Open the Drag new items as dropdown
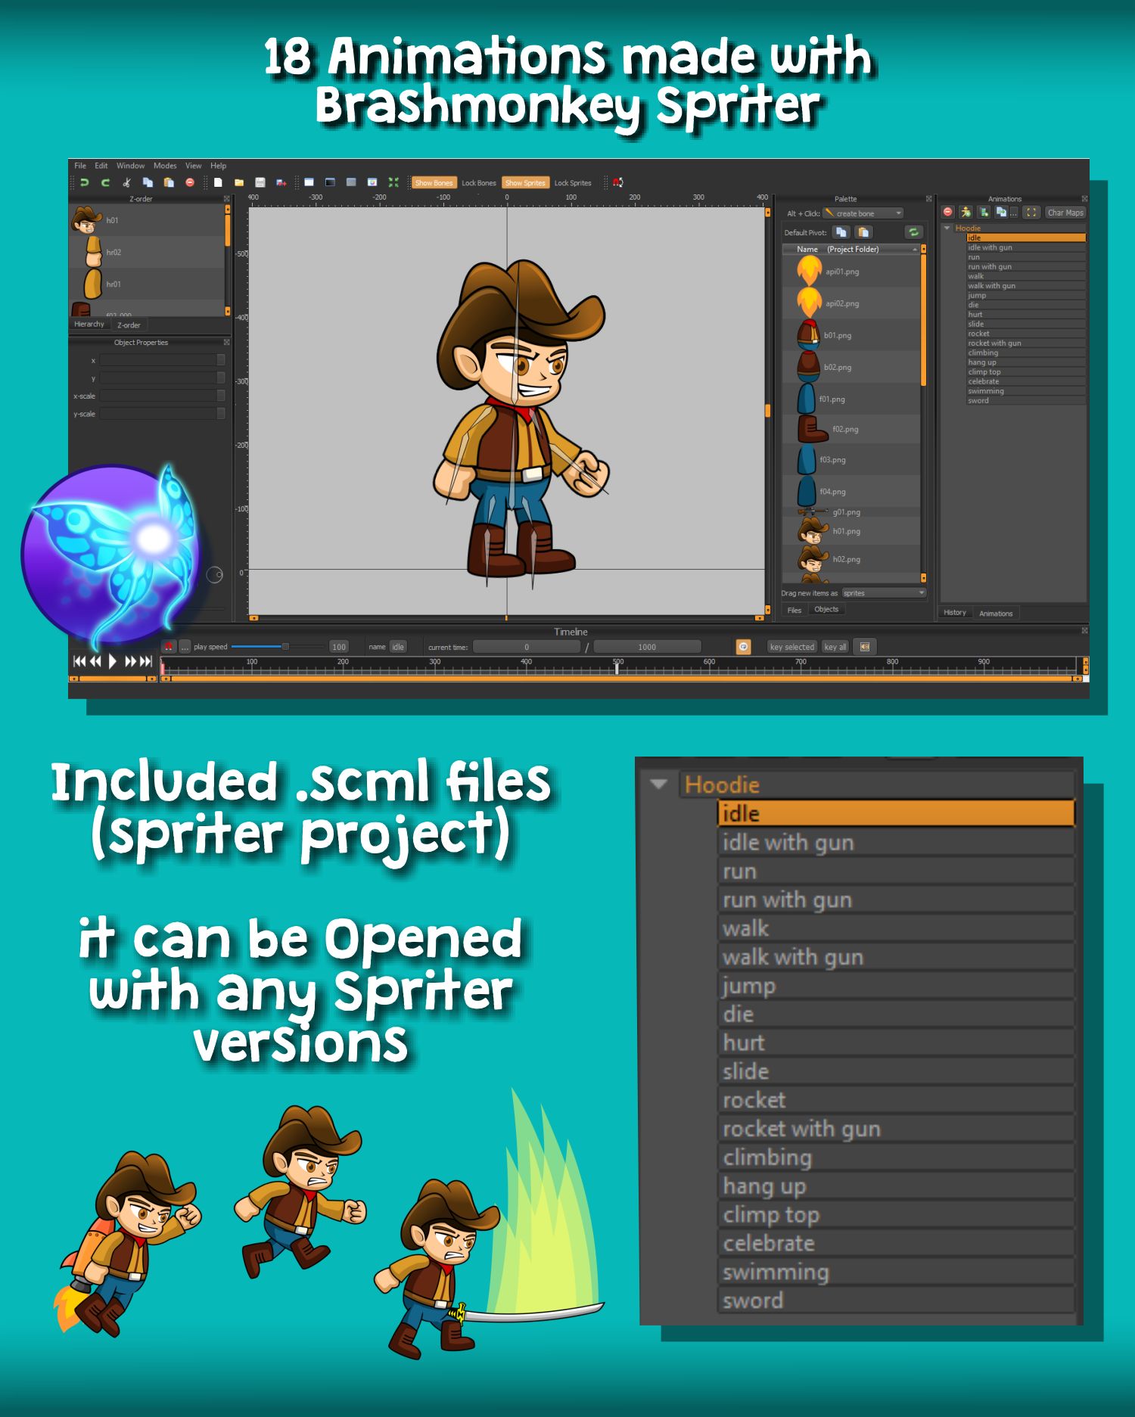Viewport: 1135px width, 1417px height. coord(884,593)
